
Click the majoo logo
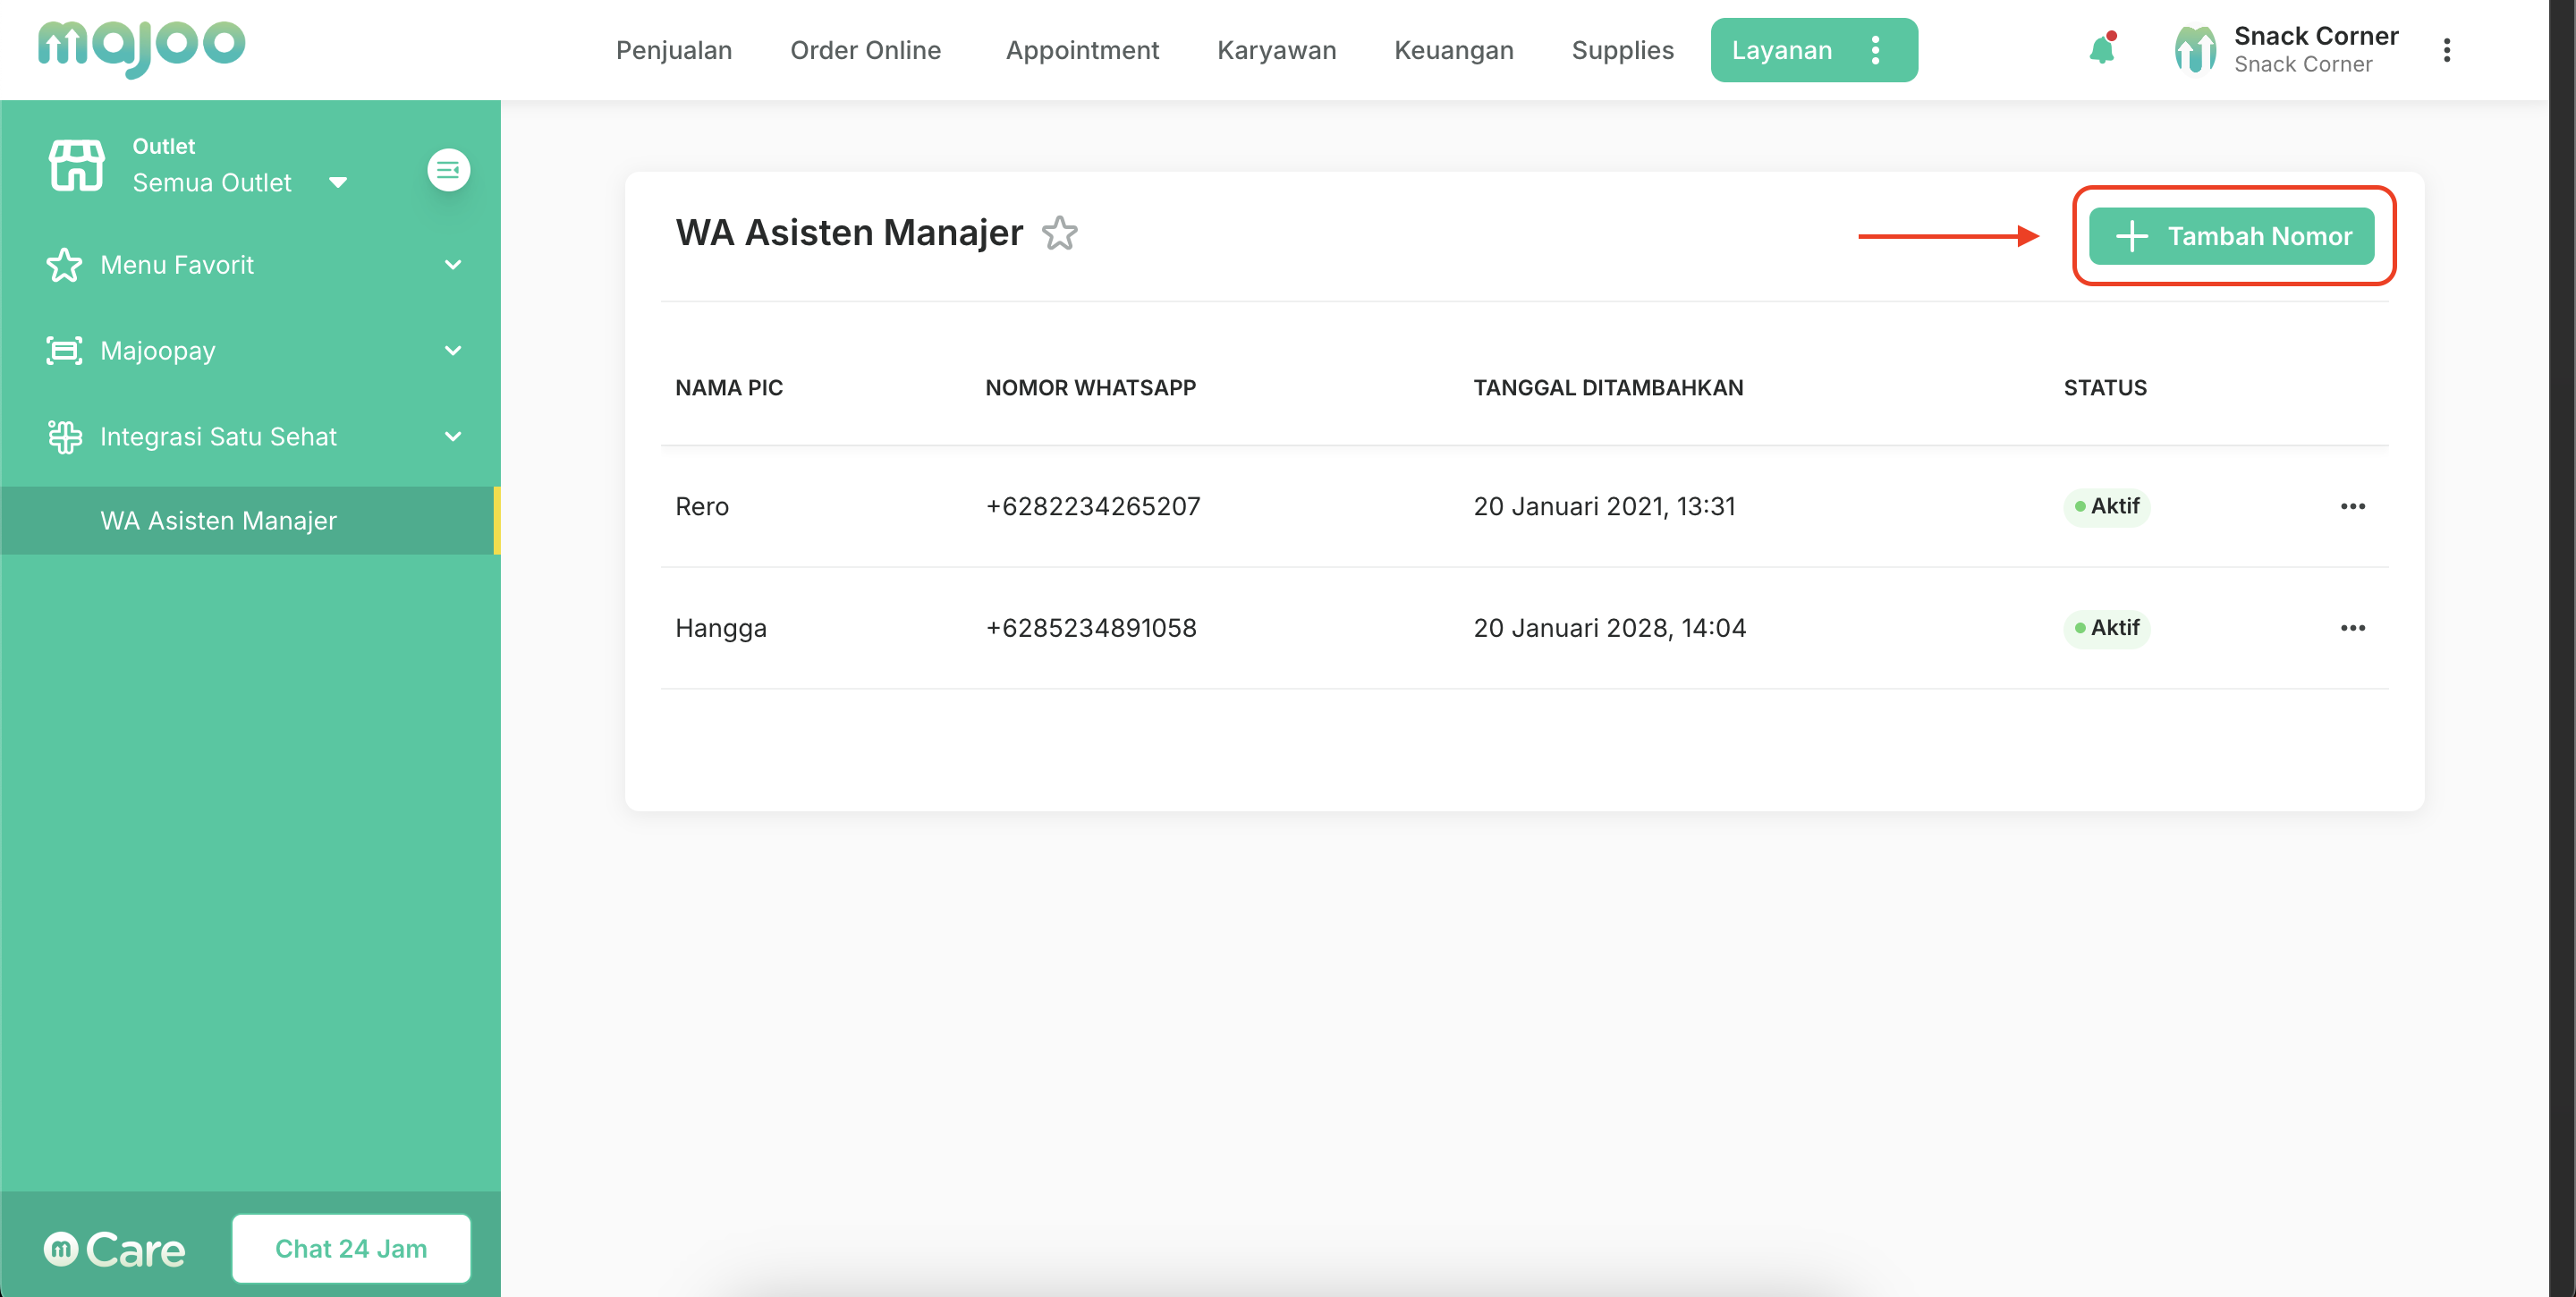(x=141, y=46)
